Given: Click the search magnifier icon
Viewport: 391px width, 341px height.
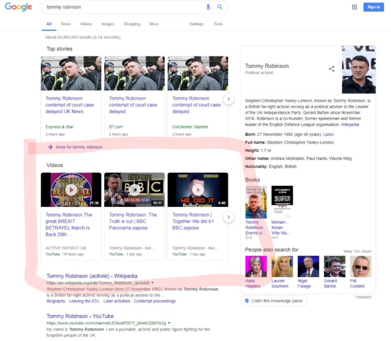Looking at the screenshot, I should tap(220, 7).
